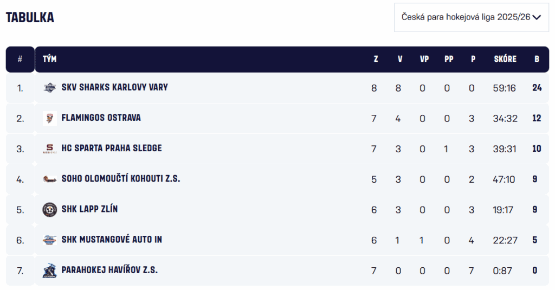The image size is (555, 290).
Task: Click the SHK Mustangové Auto In logo
Action: [50, 240]
